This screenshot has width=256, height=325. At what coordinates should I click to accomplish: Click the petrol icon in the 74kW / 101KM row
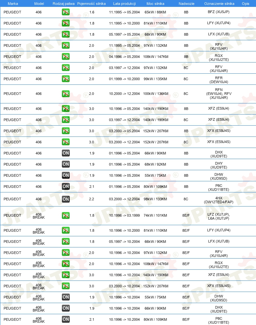pyautogui.click(x=66, y=216)
